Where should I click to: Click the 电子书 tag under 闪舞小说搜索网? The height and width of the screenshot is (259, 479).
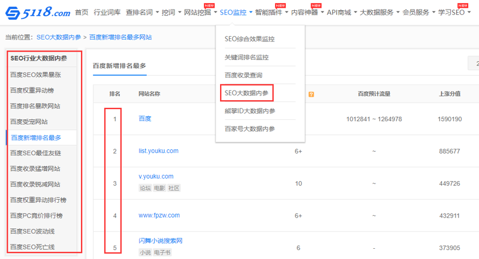(x=162, y=252)
